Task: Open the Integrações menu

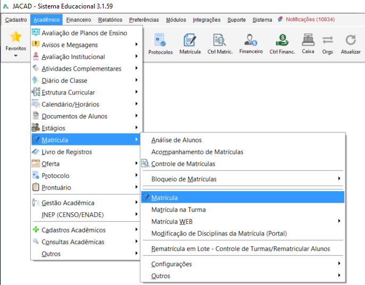Action: pos(207,20)
